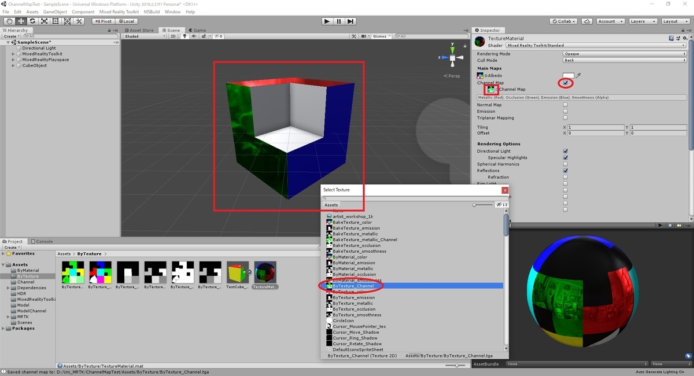Image resolution: width=694 pixels, height=376 pixels.
Task: Open material help reference icon
Action: coord(671,39)
